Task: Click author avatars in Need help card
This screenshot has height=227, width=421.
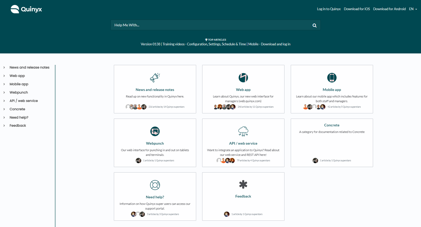Action: coord(138,214)
